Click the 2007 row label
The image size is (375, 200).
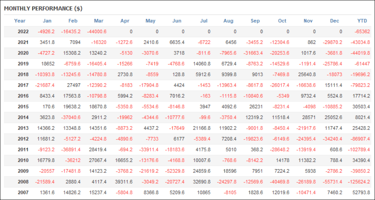[23, 192]
